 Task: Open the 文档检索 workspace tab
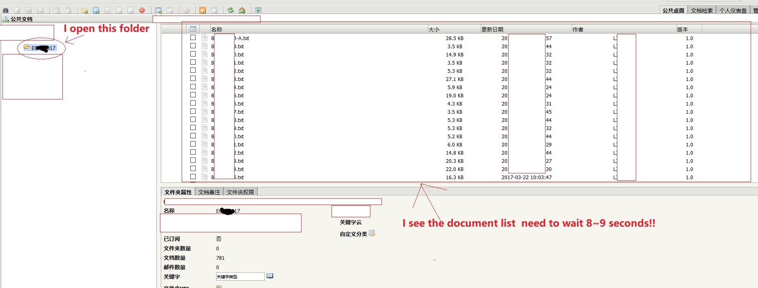coord(701,11)
